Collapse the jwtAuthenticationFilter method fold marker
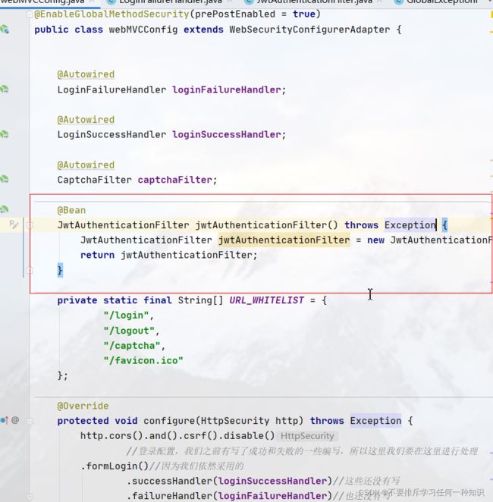Image resolution: width=493 pixels, height=502 pixels. 29,225
